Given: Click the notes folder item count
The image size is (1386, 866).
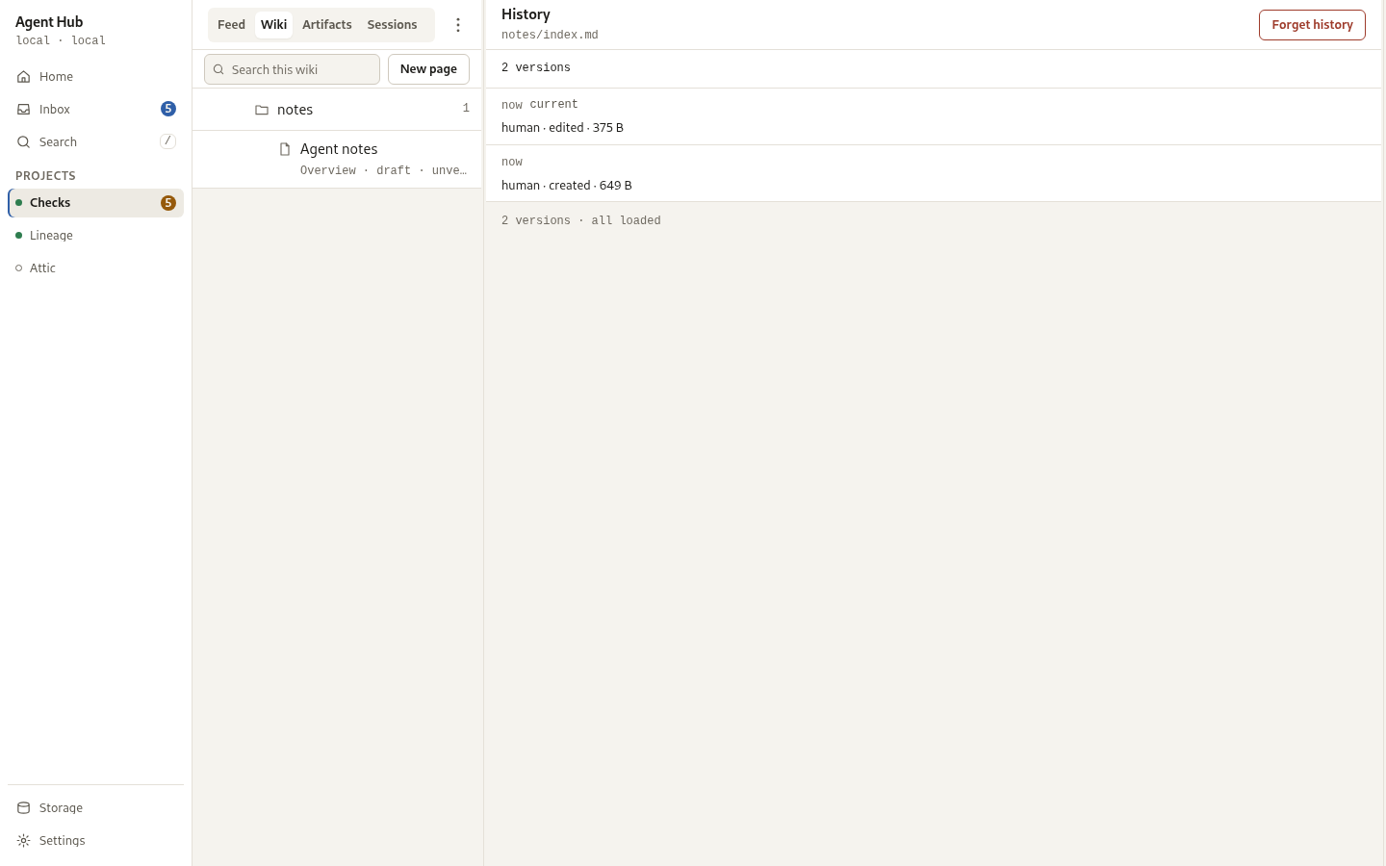Looking at the screenshot, I should point(466,109).
